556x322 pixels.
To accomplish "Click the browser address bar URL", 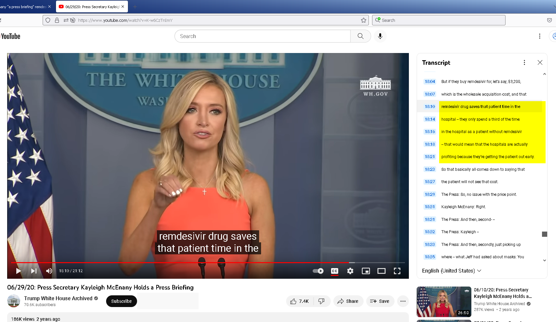I will point(125,20).
